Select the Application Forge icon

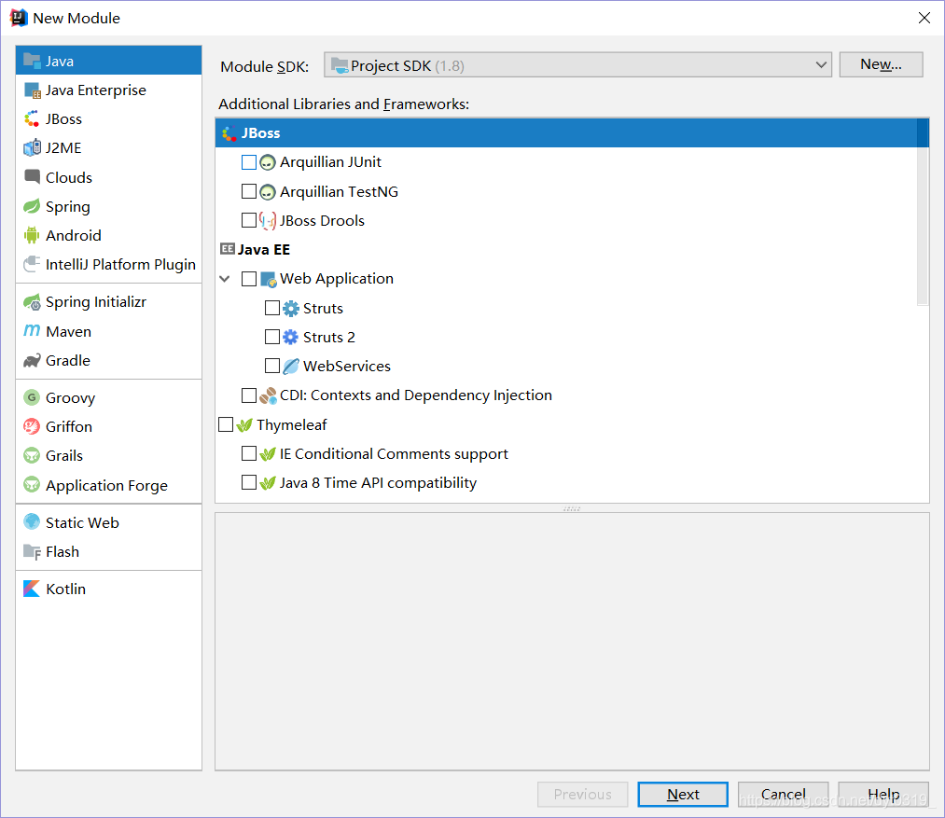32,485
